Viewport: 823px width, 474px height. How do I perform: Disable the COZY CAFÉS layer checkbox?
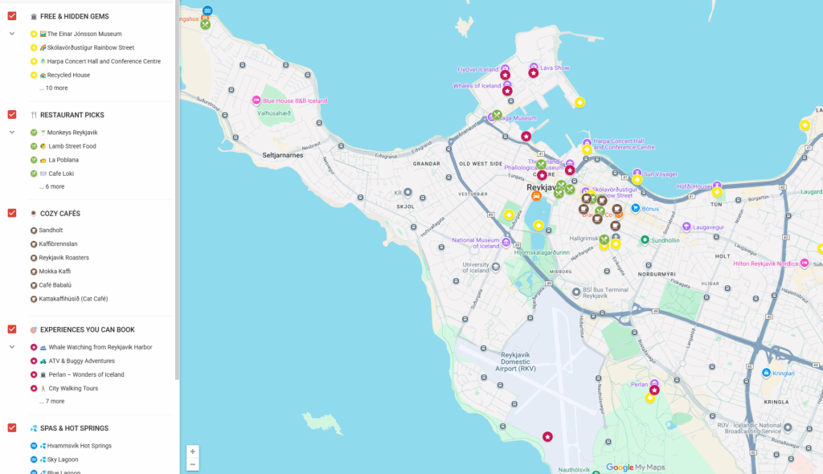click(x=11, y=213)
